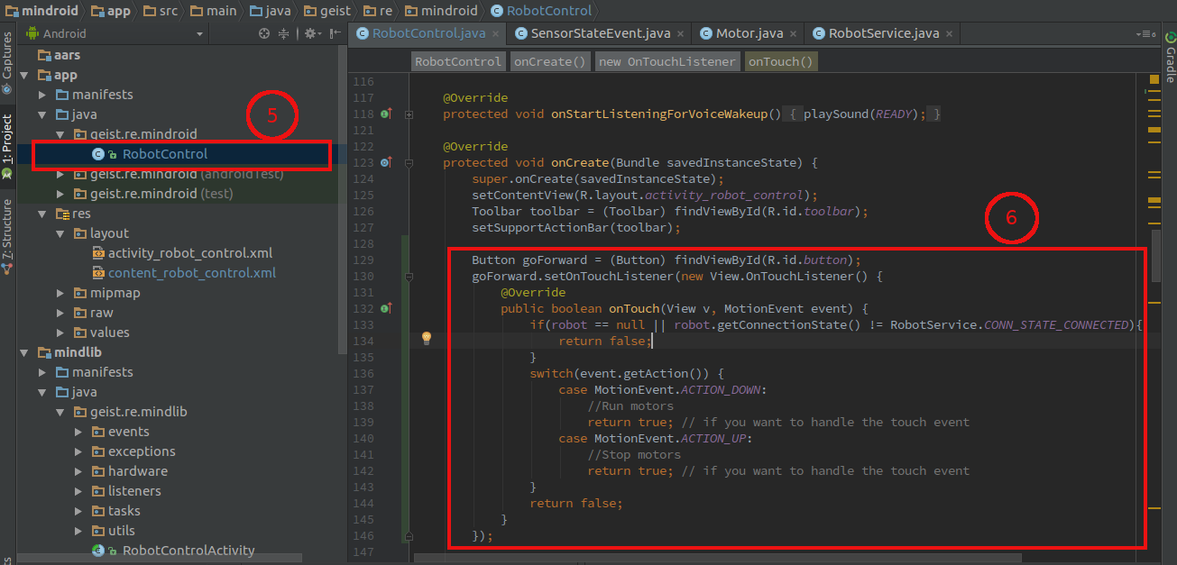
Task: Click the override gutter icon beside onTouch line
Action: tap(386, 309)
